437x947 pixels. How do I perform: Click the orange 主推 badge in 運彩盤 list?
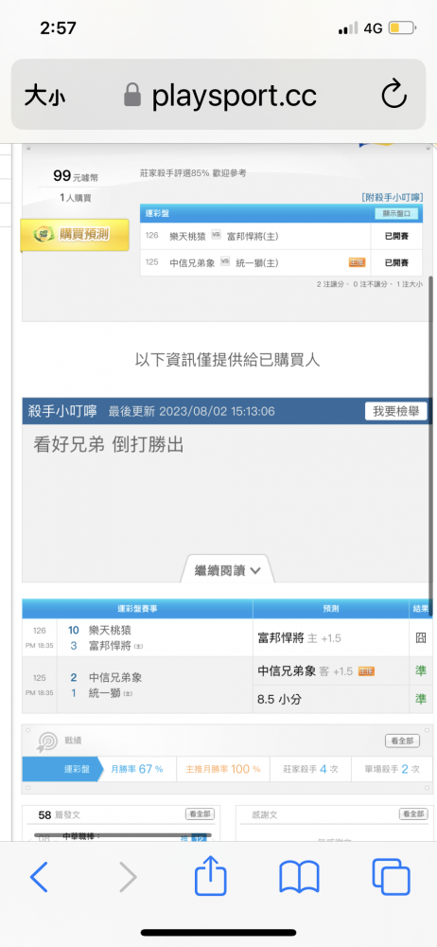click(x=357, y=262)
